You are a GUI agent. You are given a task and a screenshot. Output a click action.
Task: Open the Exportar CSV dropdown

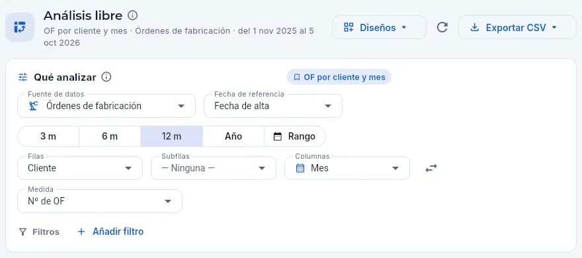click(517, 27)
